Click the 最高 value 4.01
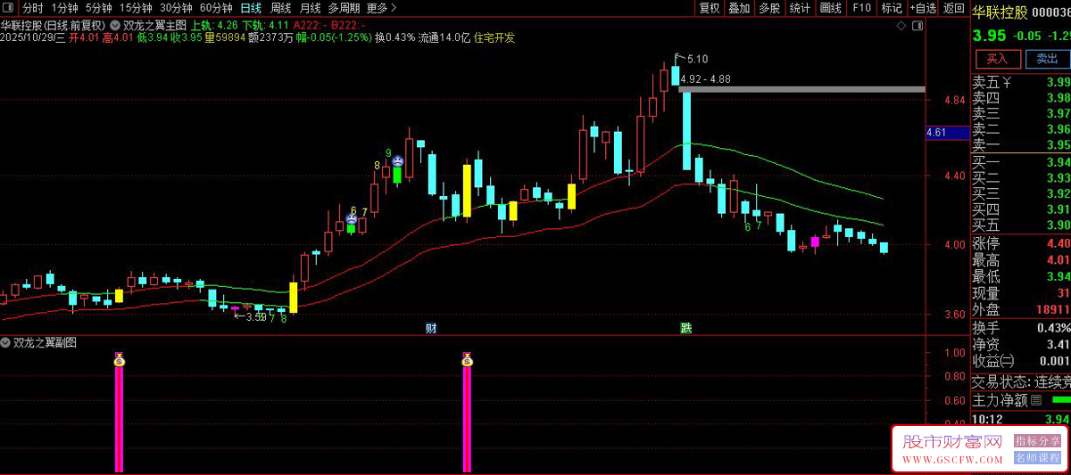The width and height of the screenshot is (1071, 475). click(x=1058, y=260)
